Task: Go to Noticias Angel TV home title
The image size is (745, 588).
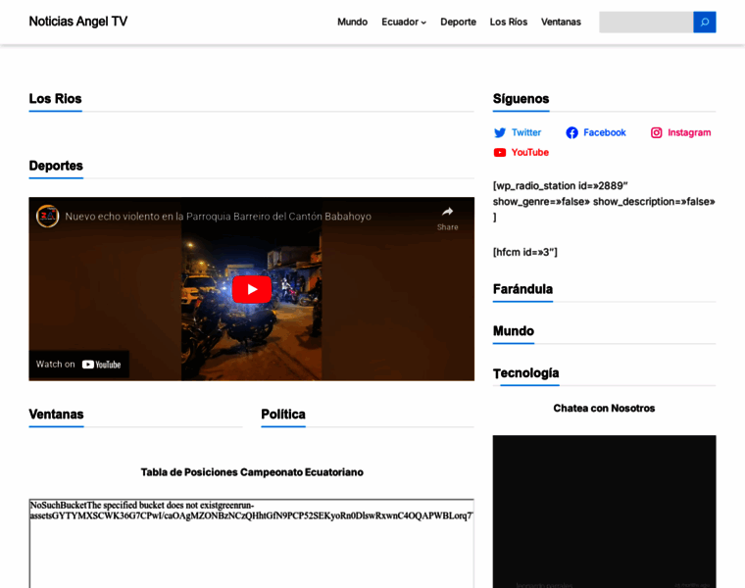Action: pos(78,22)
